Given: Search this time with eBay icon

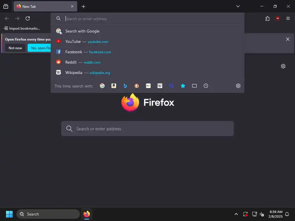Looking at the screenshot, I should click(x=148, y=86).
